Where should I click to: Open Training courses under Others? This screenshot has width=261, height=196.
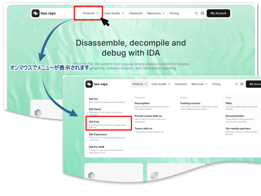pyautogui.click(x=199, y=106)
